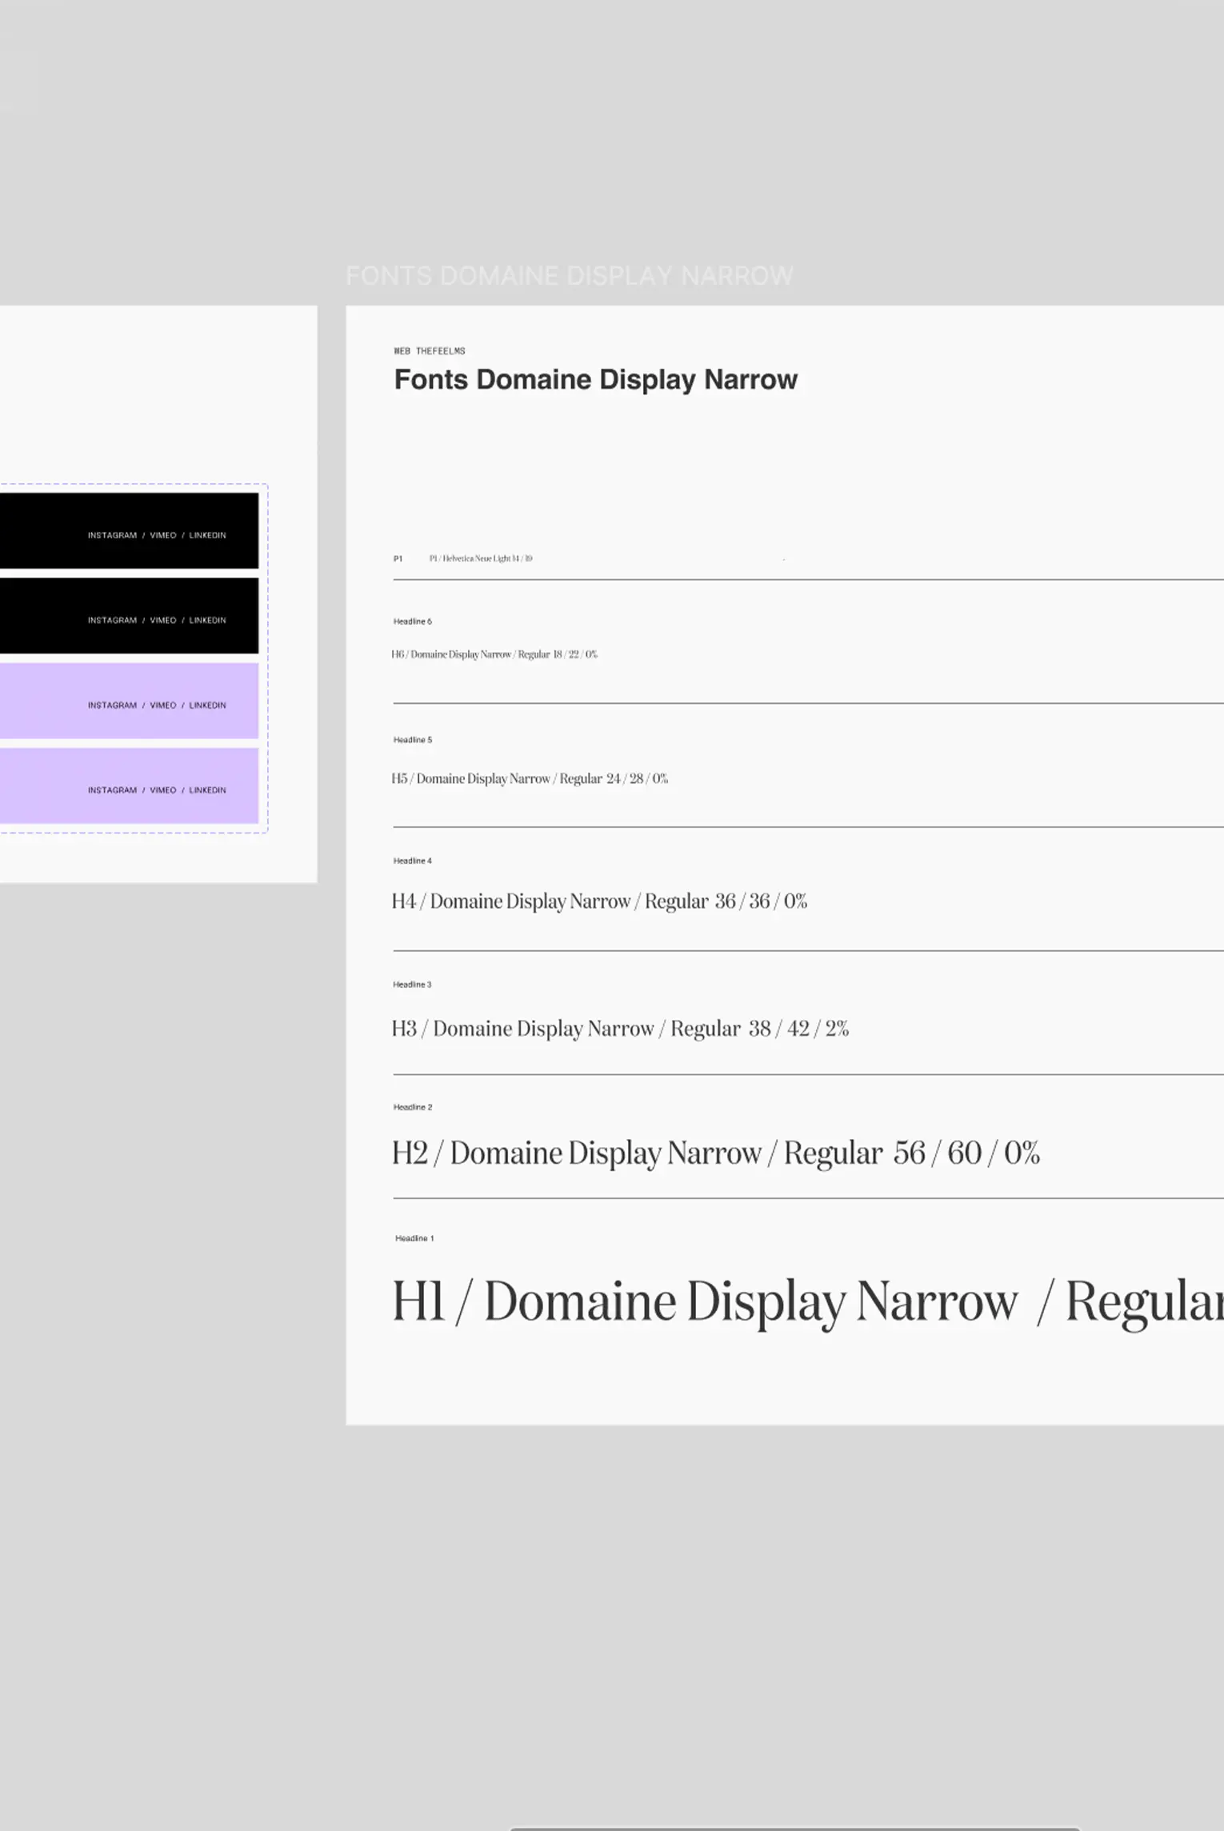Click the horizontal scrollbar at the canvas bottom
The width and height of the screenshot is (1224, 1831).
click(794, 1828)
